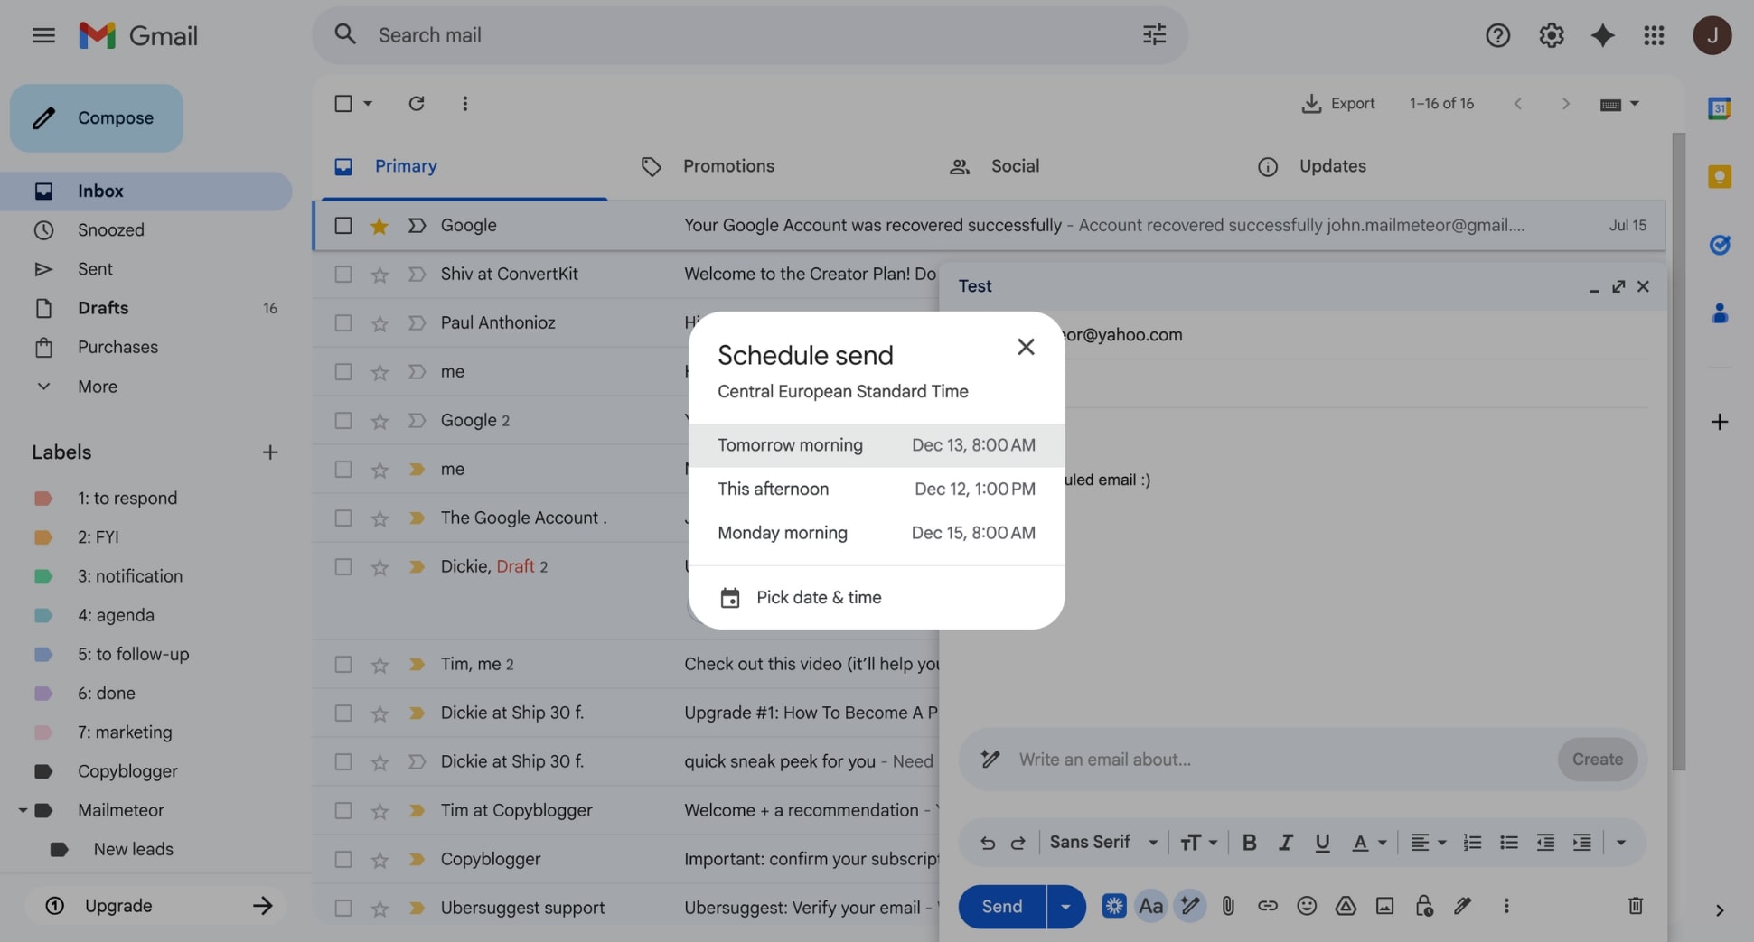Insert files using Google Drive
The height and width of the screenshot is (942, 1754).
[x=1346, y=906]
